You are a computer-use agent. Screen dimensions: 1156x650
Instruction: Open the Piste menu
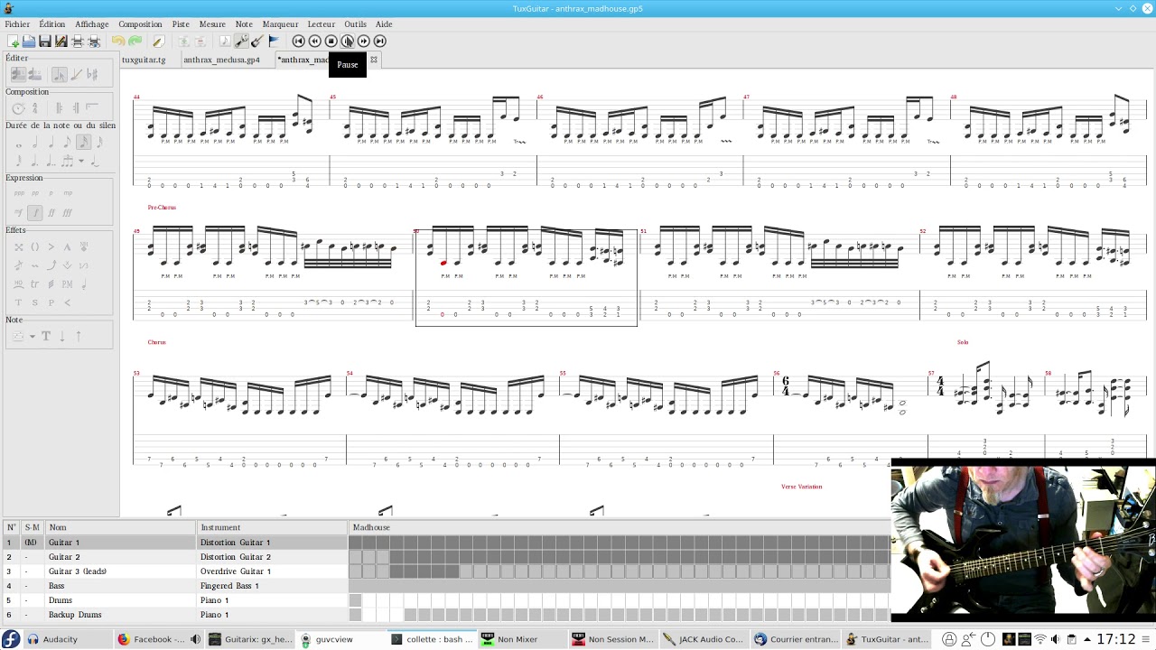click(x=181, y=24)
